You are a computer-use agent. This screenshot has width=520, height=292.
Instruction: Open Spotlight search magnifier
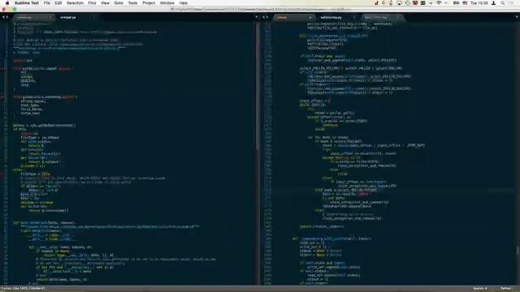pyautogui.click(x=503, y=3)
